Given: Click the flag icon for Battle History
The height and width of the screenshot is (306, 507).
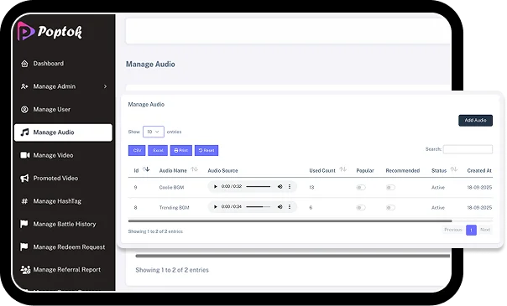Looking at the screenshot, I should tap(24, 224).
